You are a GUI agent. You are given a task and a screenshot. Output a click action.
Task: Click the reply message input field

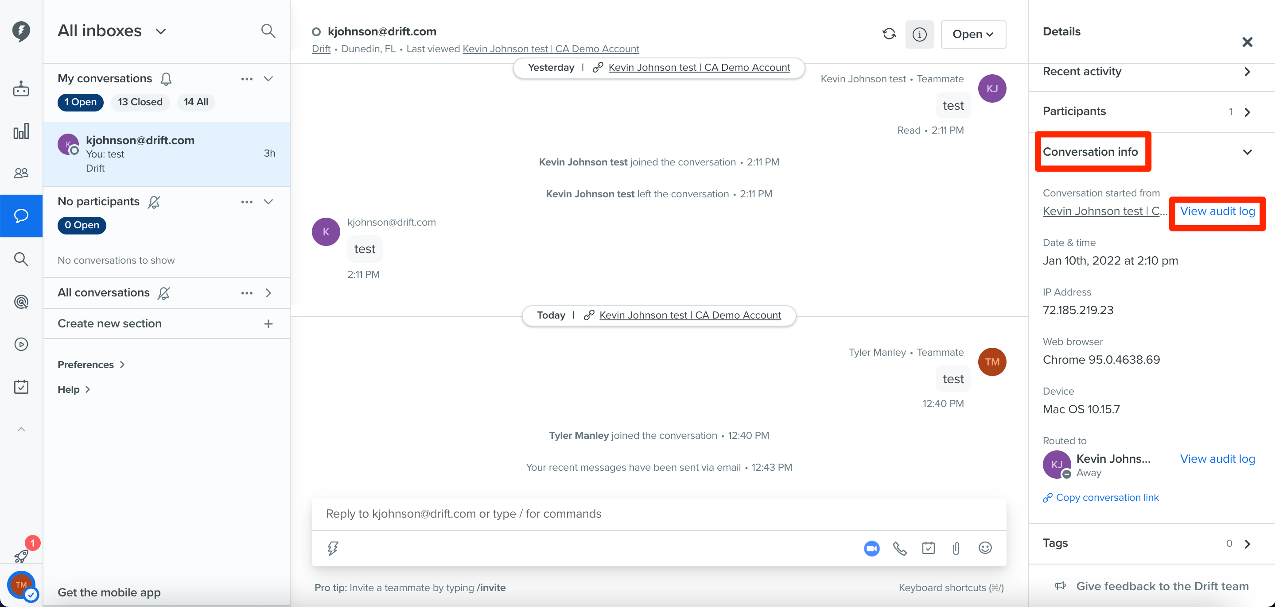pos(659,514)
